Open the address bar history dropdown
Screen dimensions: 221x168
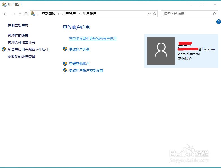tap(149, 14)
